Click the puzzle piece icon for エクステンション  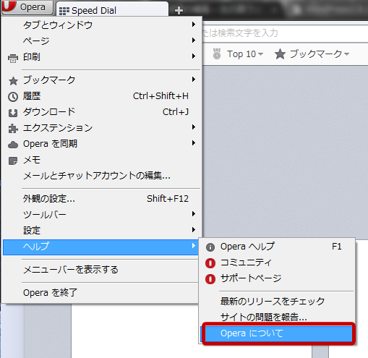13,129
